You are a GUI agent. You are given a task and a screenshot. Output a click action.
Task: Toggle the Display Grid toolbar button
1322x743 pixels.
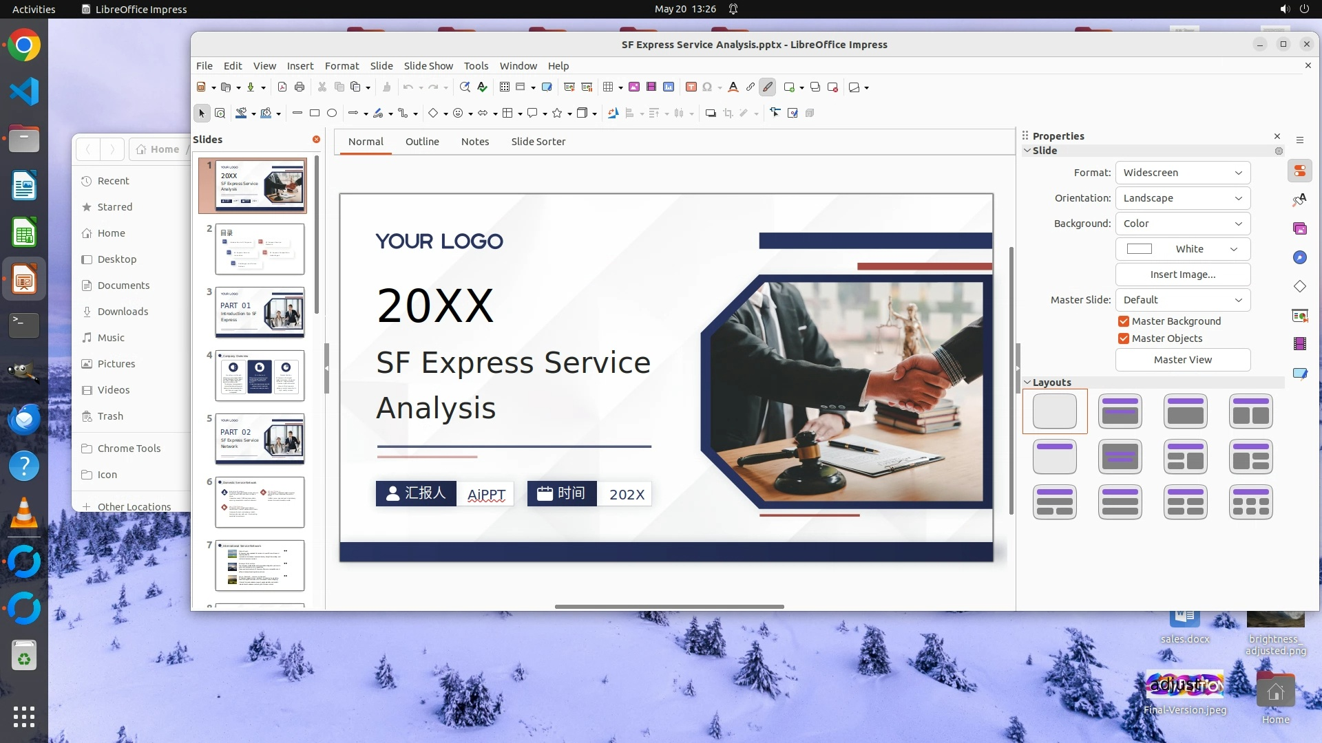(x=505, y=87)
